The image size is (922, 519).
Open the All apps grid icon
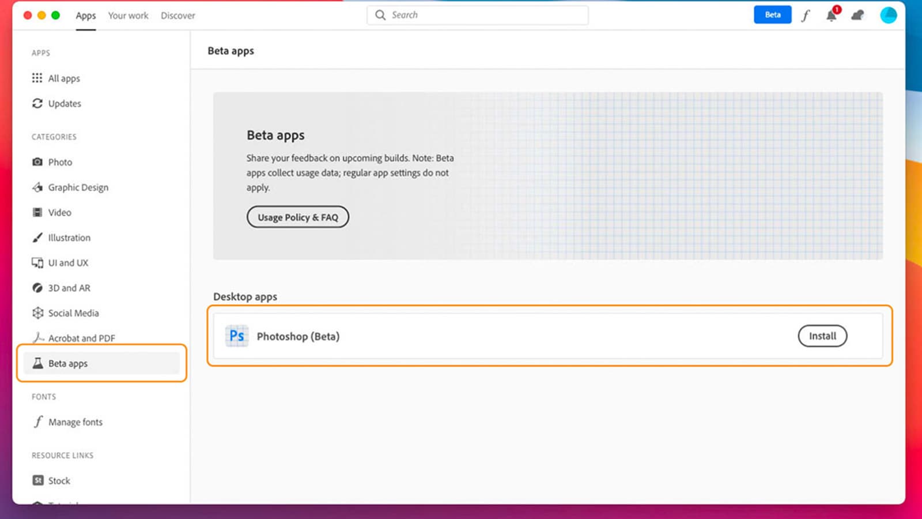point(37,78)
